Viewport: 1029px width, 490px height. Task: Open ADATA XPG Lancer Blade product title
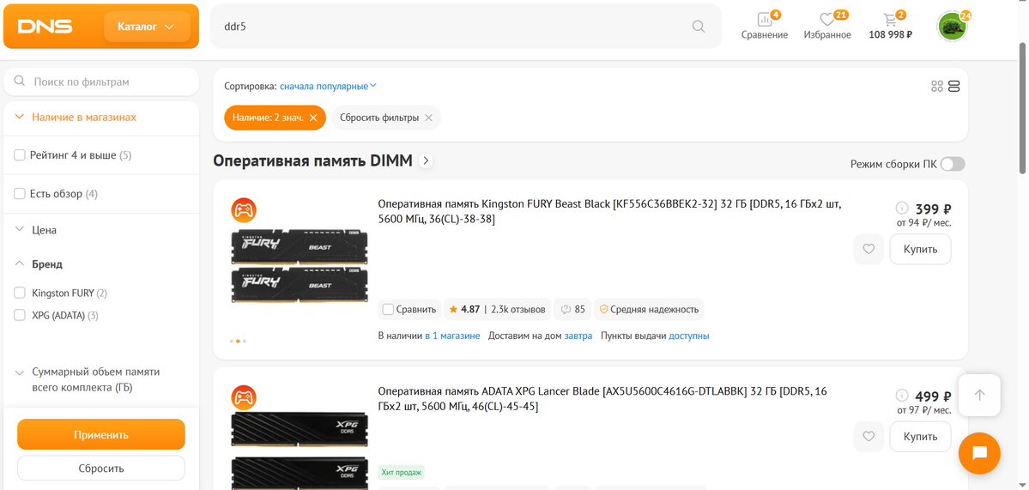pyautogui.click(x=602, y=399)
